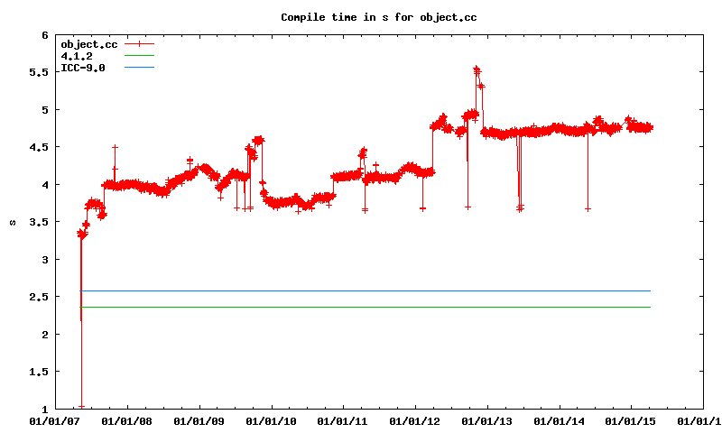Click the red line sample in the legend
The image size is (722, 433).
pyautogui.click(x=140, y=43)
